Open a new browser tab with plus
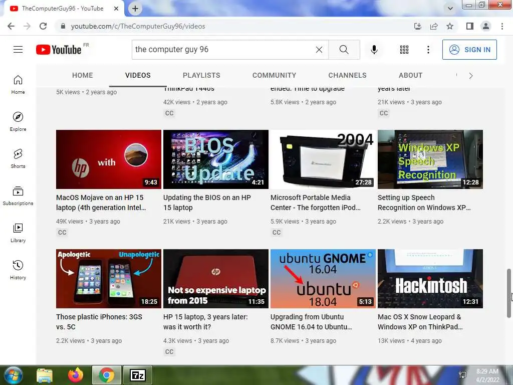This screenshot has width=513, height=385. [x=135, y=9]
